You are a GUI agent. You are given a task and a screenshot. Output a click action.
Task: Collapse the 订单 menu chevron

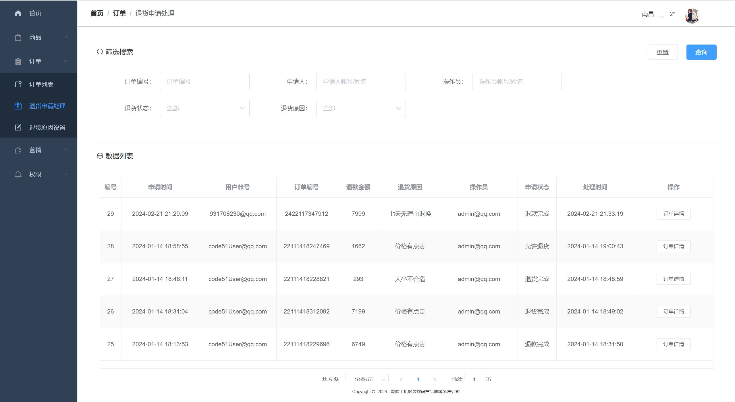66,61
